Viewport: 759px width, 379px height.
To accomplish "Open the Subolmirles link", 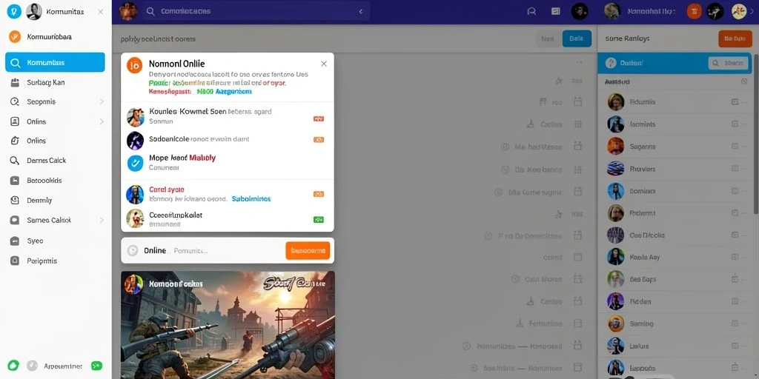I will click(251, 198).
